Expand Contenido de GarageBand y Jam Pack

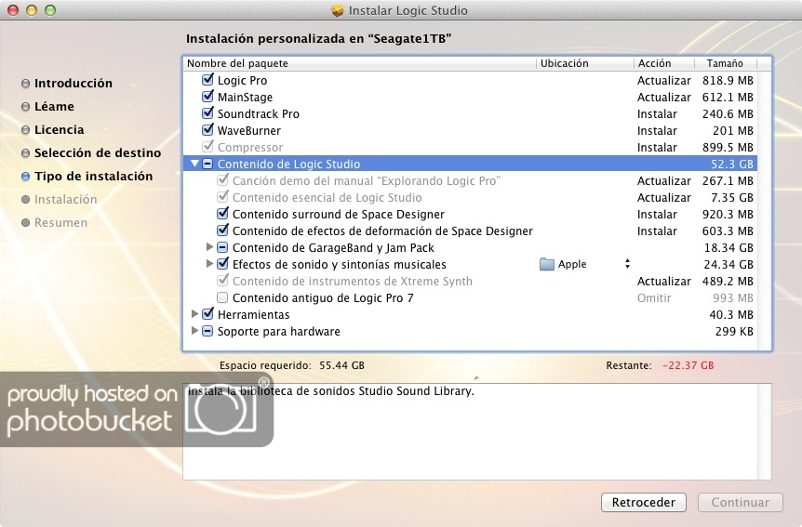209,248
